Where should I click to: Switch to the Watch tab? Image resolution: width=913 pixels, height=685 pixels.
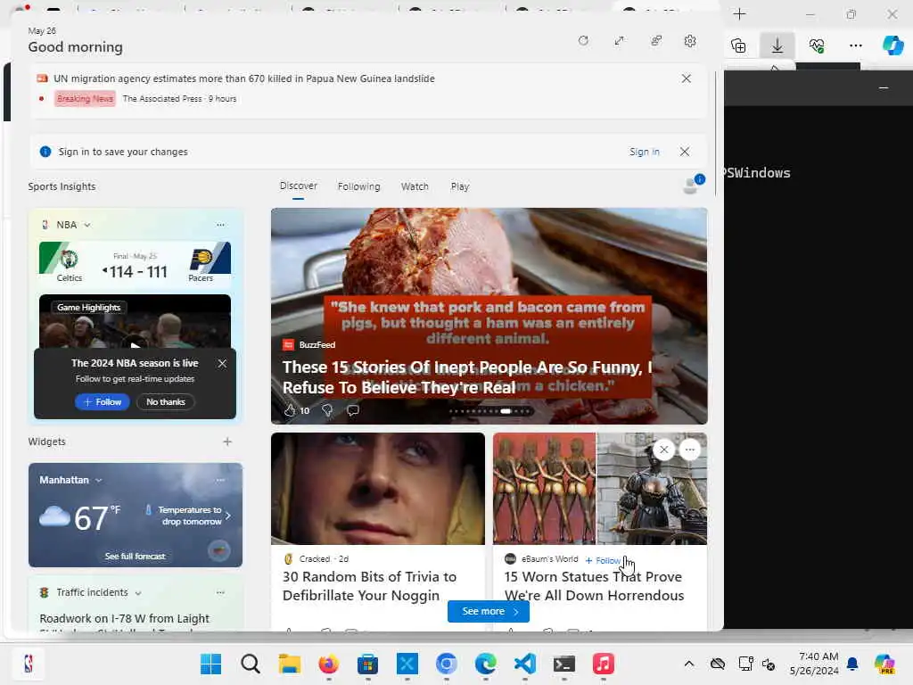pos(415,186)
